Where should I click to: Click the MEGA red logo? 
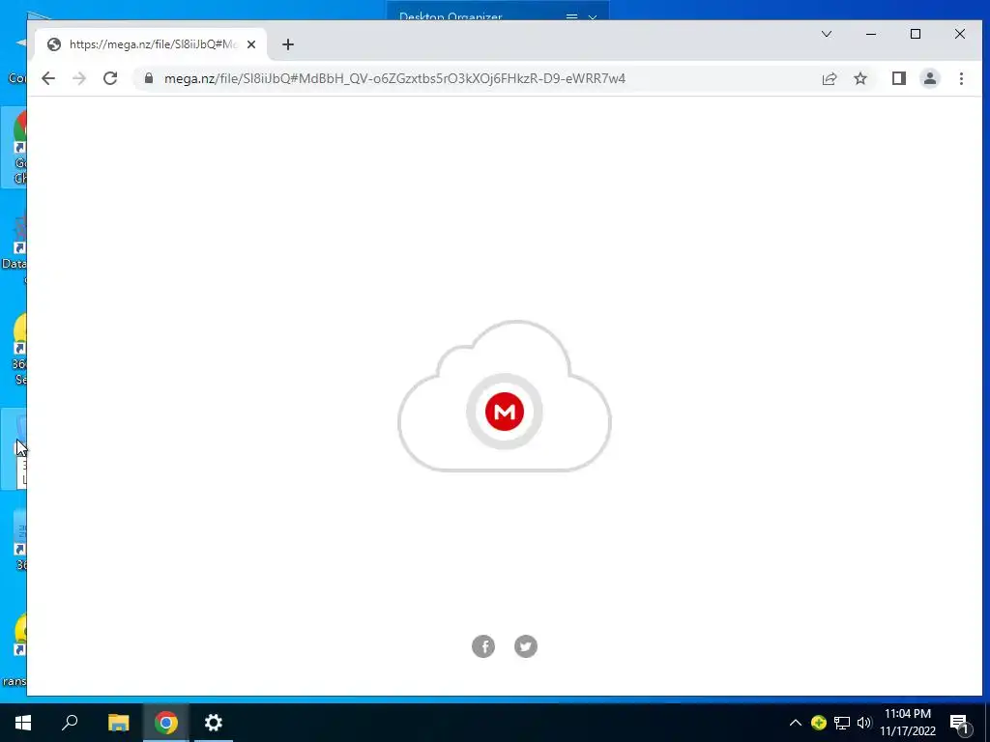click(x=505, y=412)
